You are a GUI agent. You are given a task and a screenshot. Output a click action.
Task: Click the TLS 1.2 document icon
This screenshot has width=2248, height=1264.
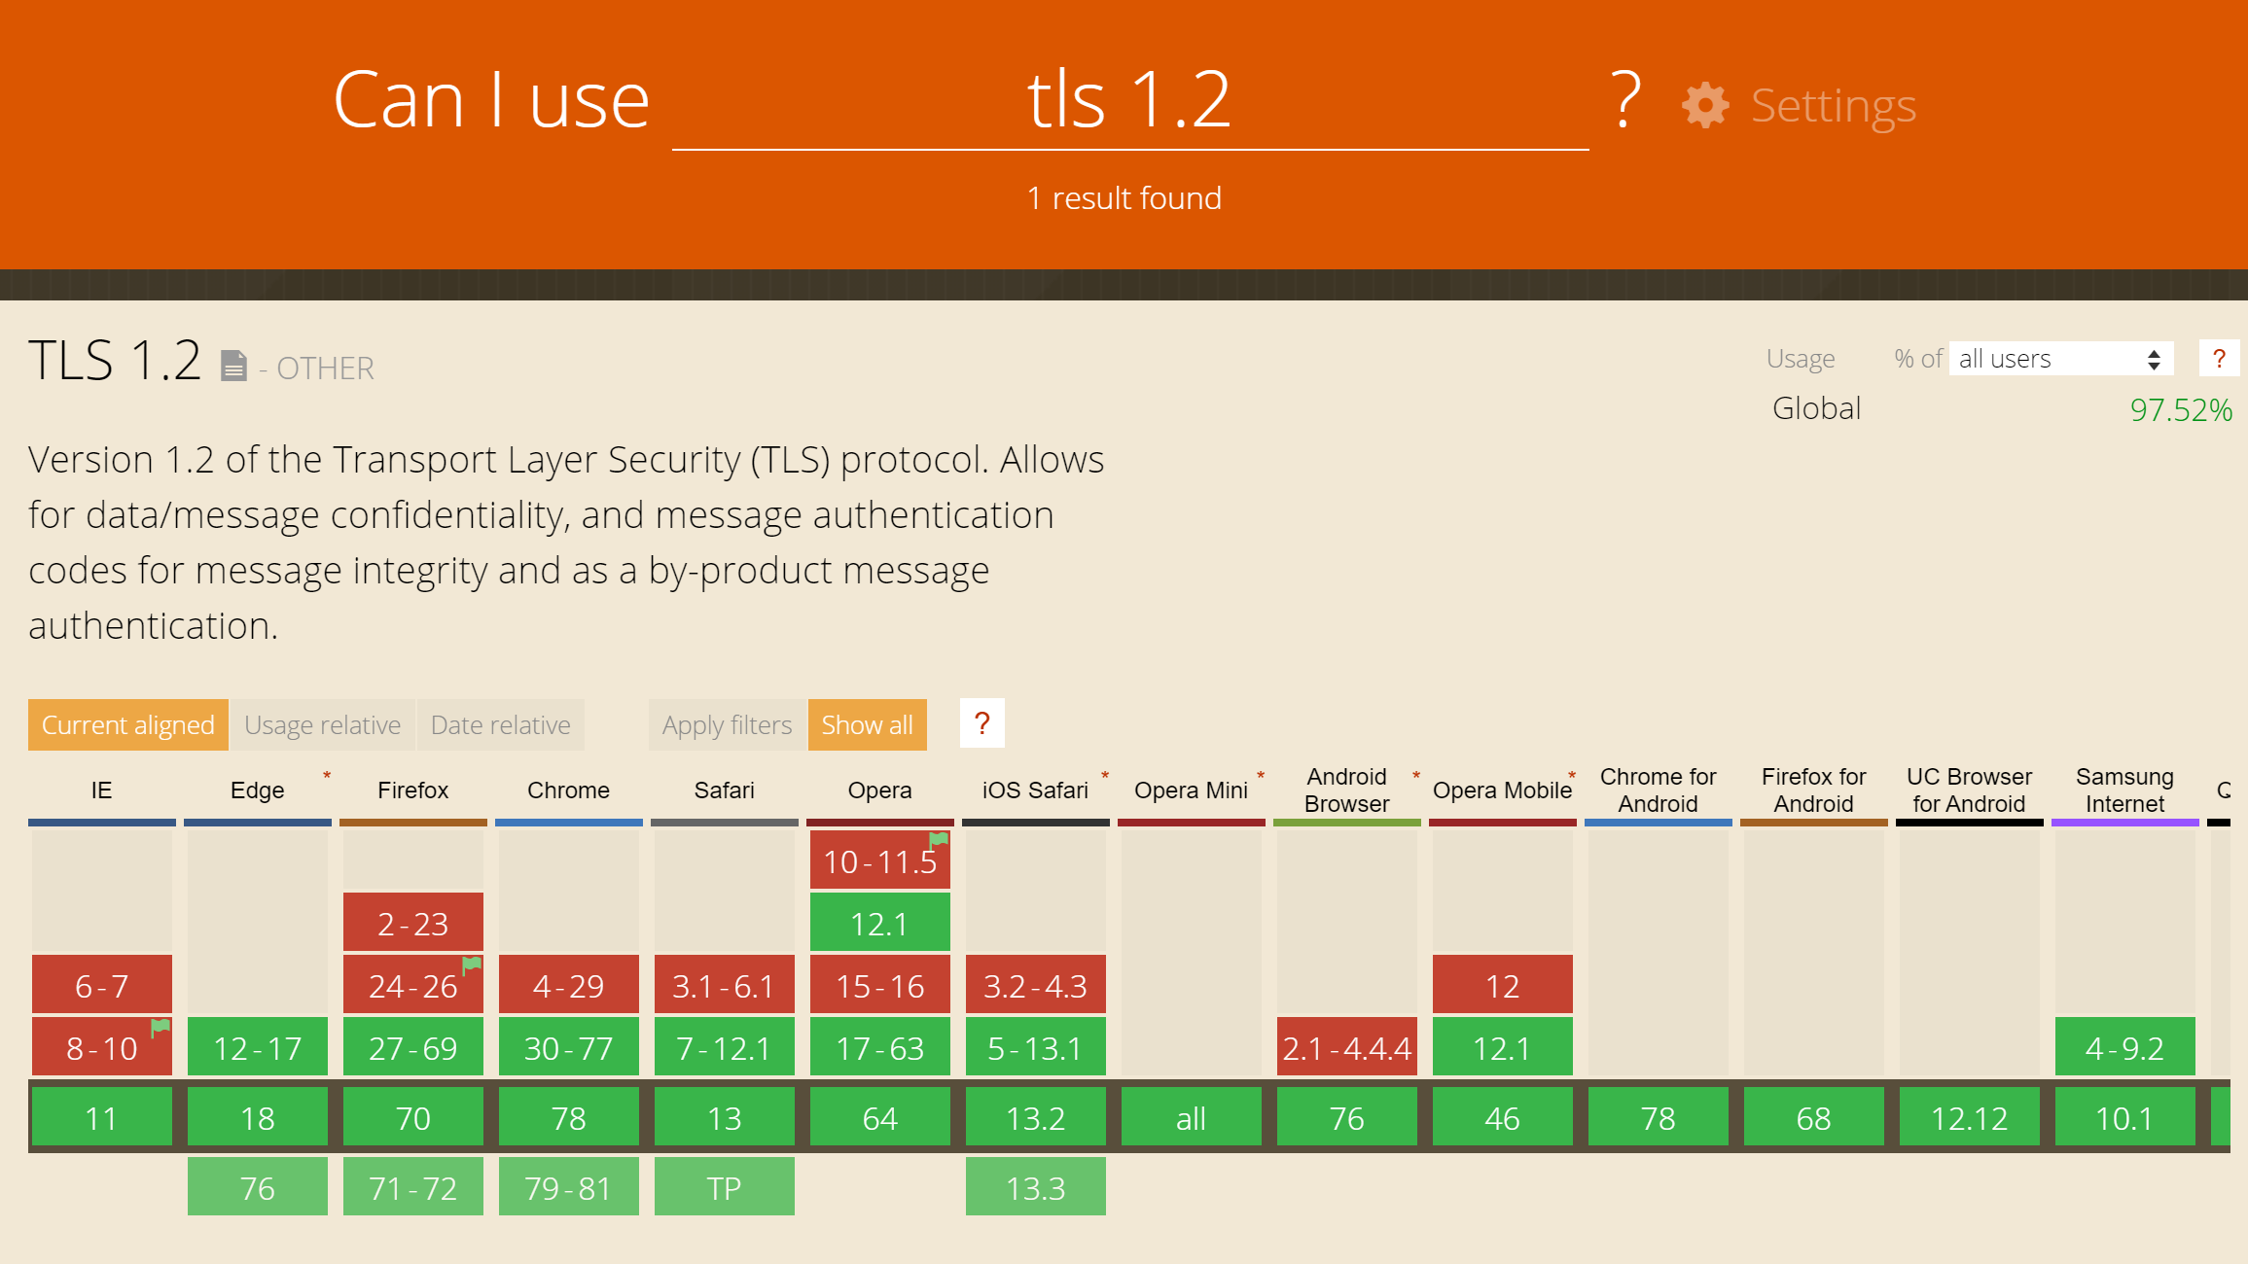(233, 366)
